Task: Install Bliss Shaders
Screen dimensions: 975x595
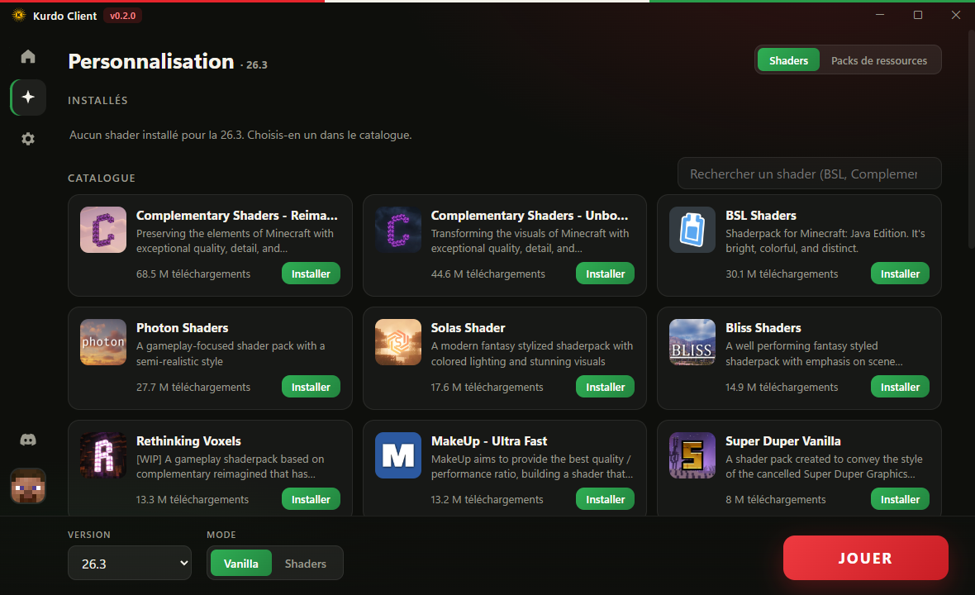Action: coord(900,387)
